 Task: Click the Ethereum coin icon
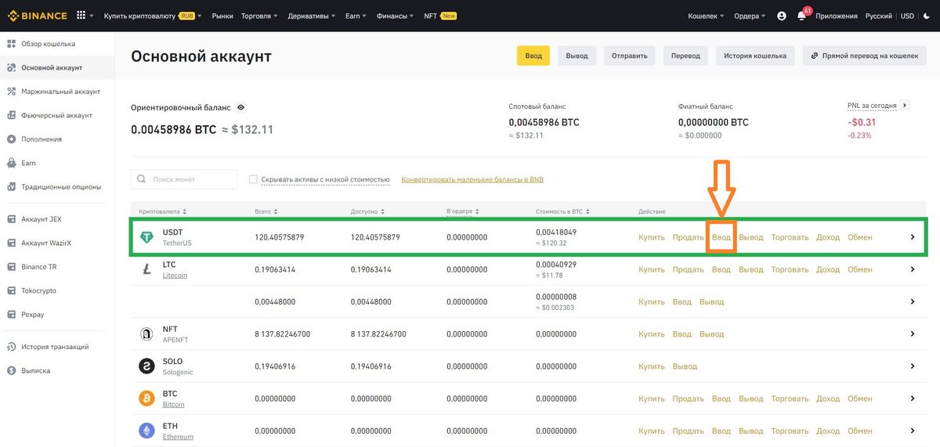(x=146, y=431)
